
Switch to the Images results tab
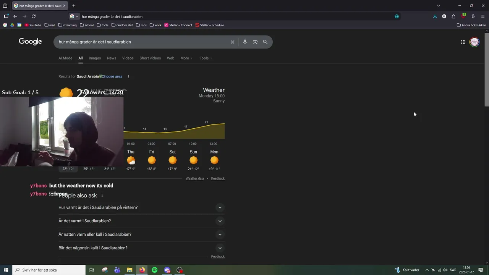(x=95, y=58)
